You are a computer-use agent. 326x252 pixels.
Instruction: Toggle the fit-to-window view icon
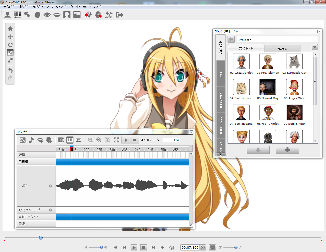tap(10, 53)
